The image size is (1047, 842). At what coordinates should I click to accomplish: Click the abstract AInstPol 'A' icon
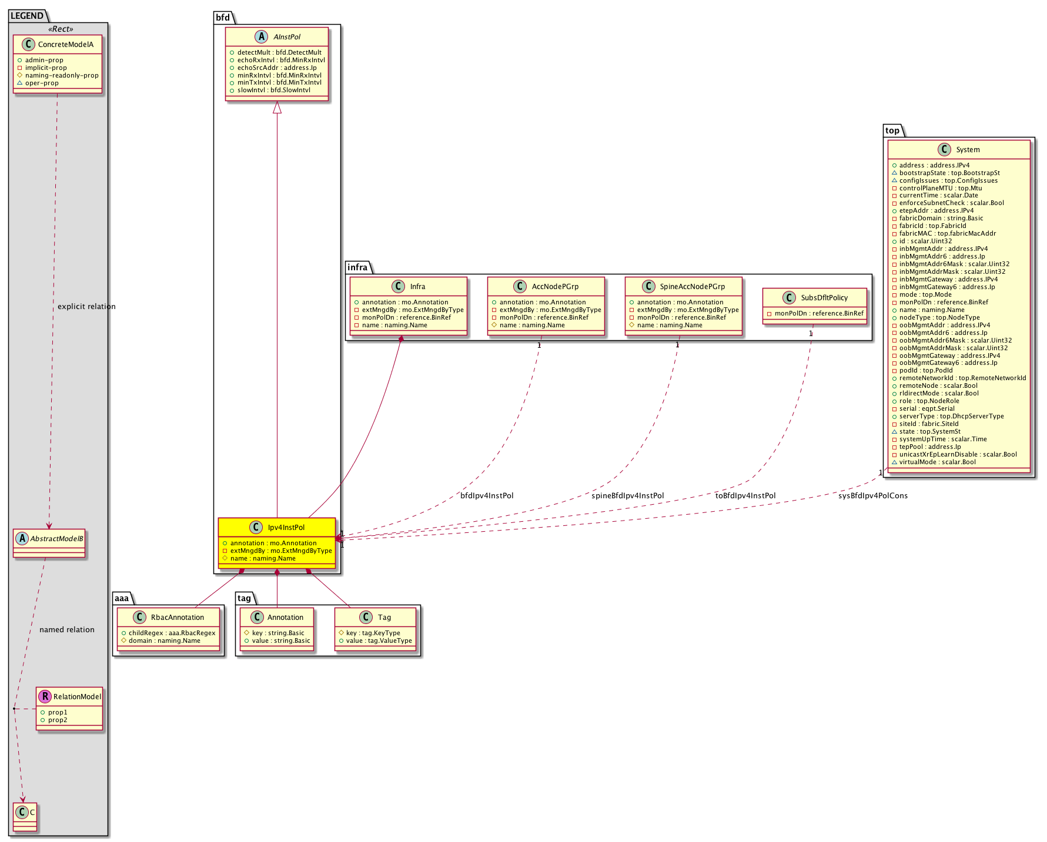tap(262, 36)
